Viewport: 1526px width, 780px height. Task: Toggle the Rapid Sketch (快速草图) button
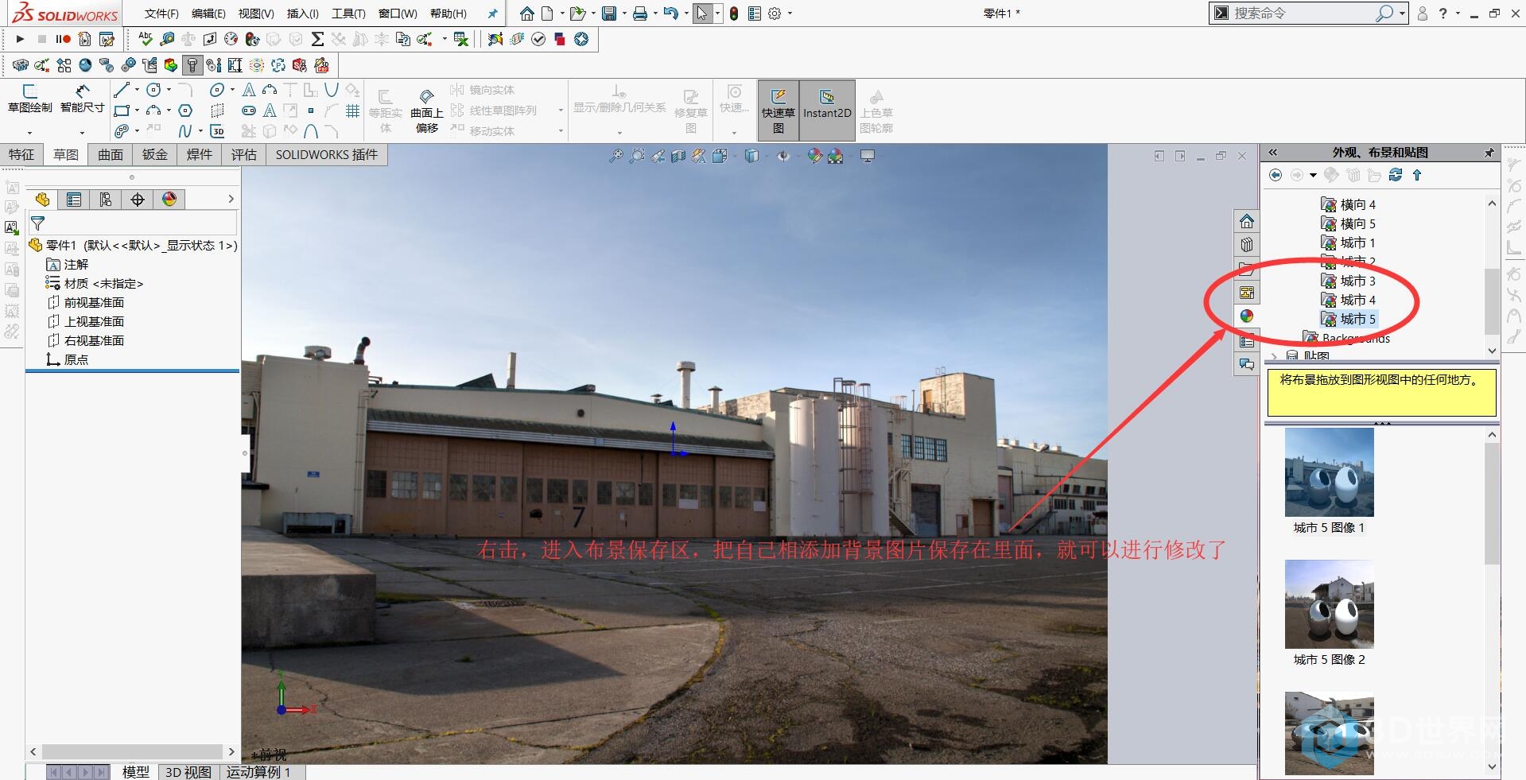tap(778, 110)
